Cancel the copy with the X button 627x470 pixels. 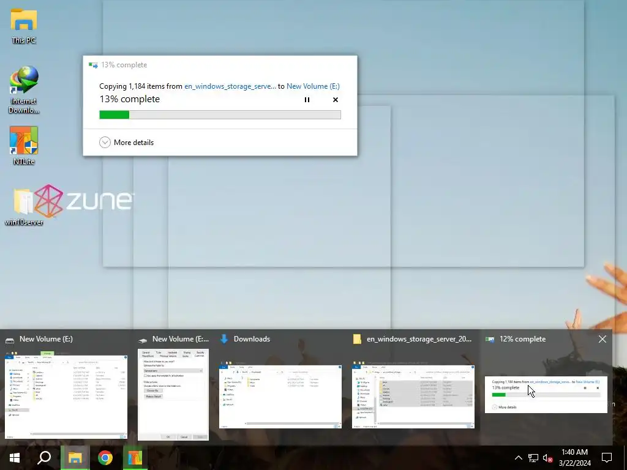point(336,100)
